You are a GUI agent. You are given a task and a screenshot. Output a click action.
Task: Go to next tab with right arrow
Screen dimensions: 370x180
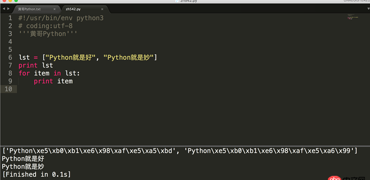(x=8, y=9)
